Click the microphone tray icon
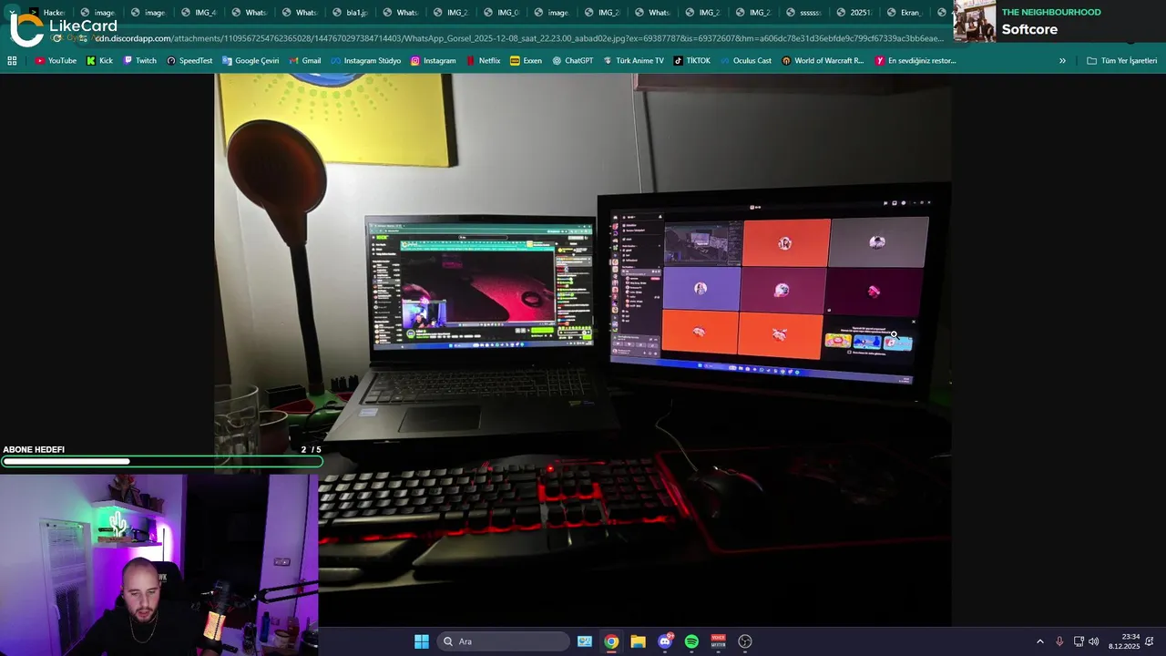The height and width of the screenshot is (656, 1166). (1059, 641)
